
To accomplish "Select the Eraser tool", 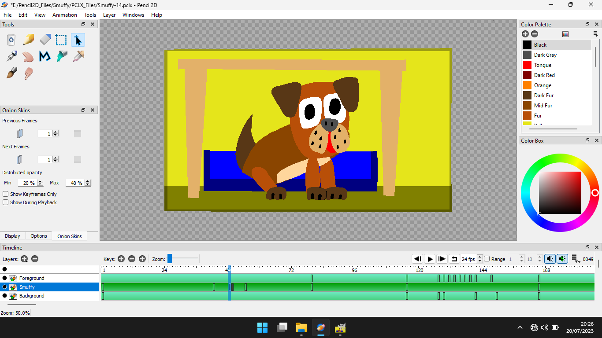I will [45, 40].
